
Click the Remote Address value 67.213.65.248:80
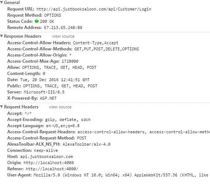[63, 28]
